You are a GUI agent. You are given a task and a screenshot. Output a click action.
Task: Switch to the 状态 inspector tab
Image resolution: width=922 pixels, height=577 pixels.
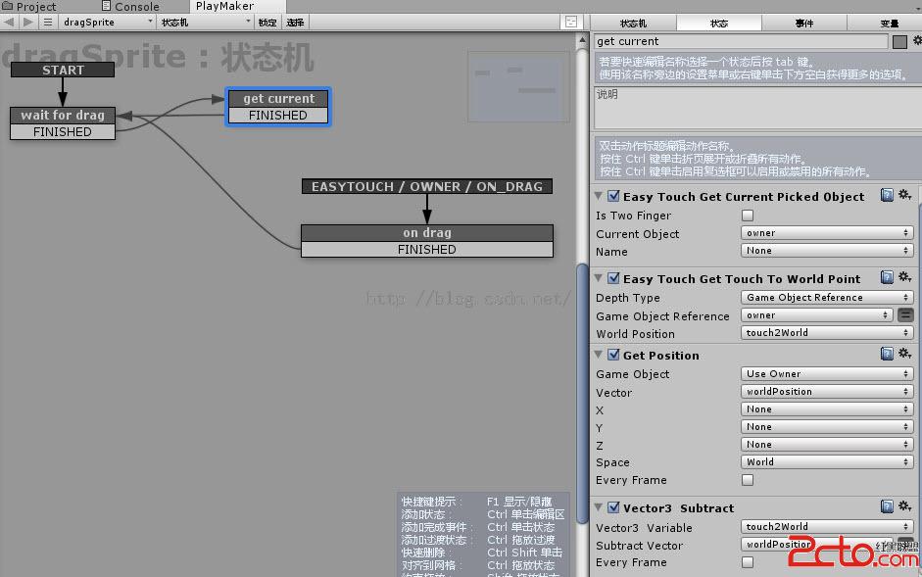(x=719, y=23)
